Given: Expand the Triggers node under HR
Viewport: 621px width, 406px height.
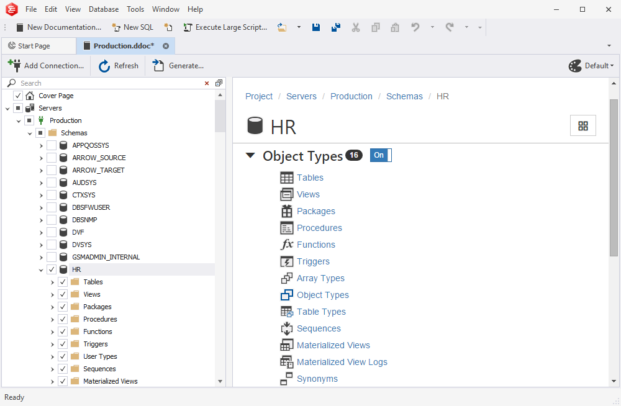Looking at the screenshot, I should click(52, 343).
